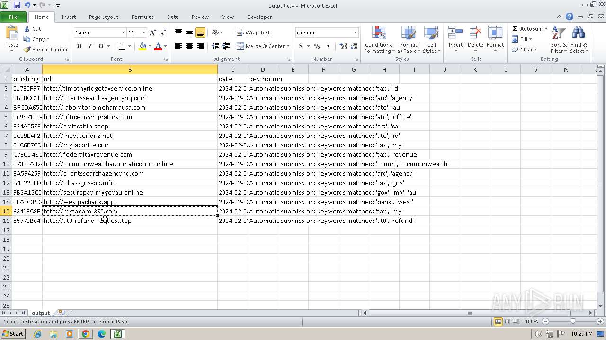Open Find & Select menu

click(579, 40)
